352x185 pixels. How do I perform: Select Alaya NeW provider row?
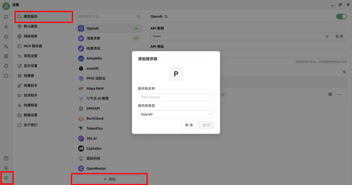pos(109,88)
